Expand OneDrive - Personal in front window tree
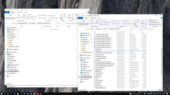 click(x=79, y=55)
